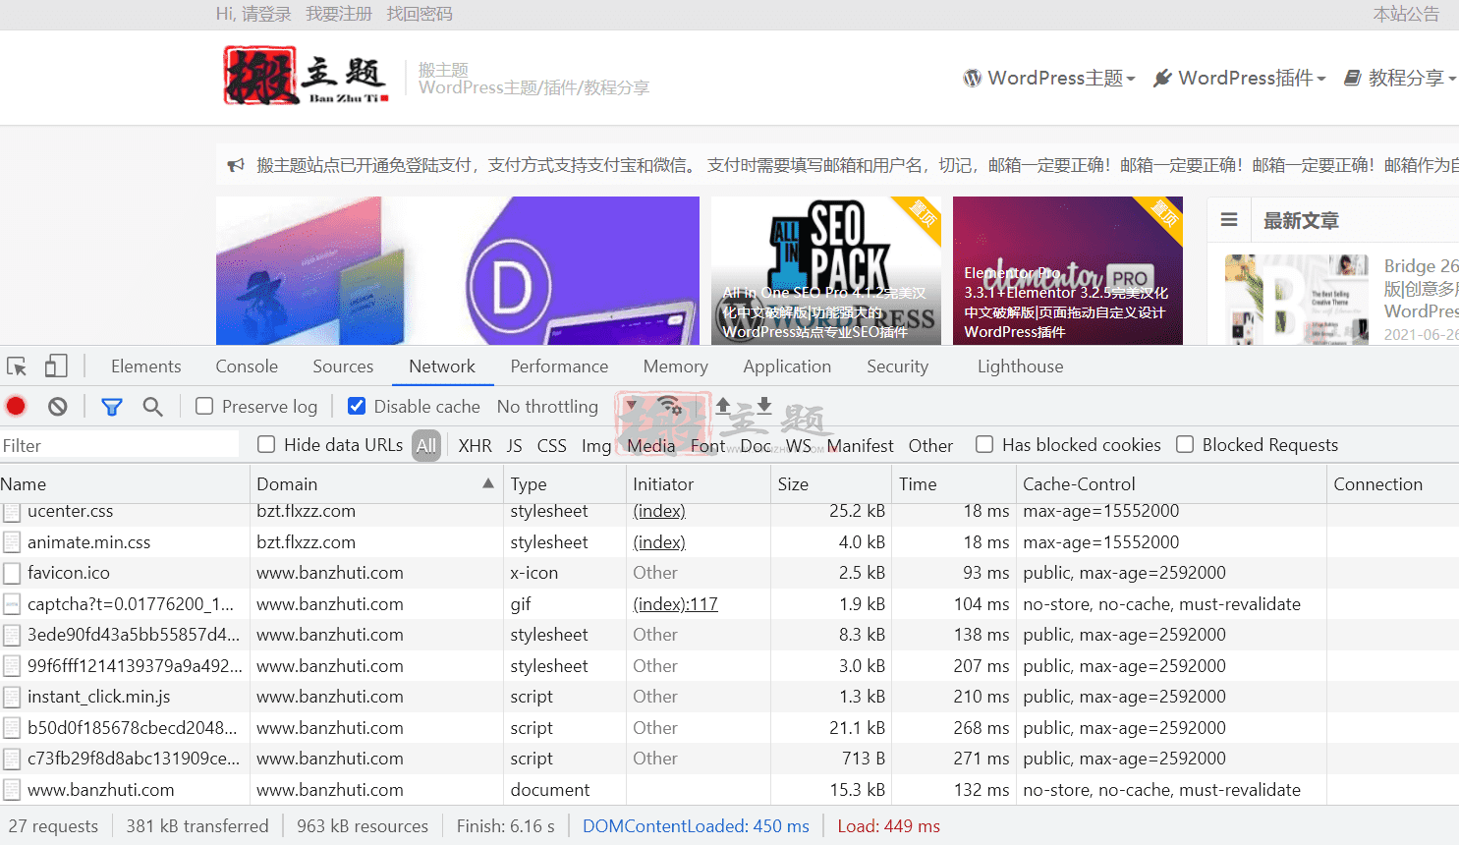Clear the network log icon
The height and width of the screenshot is (845, 1459).
pyautogui.click(x=58, y=406)
